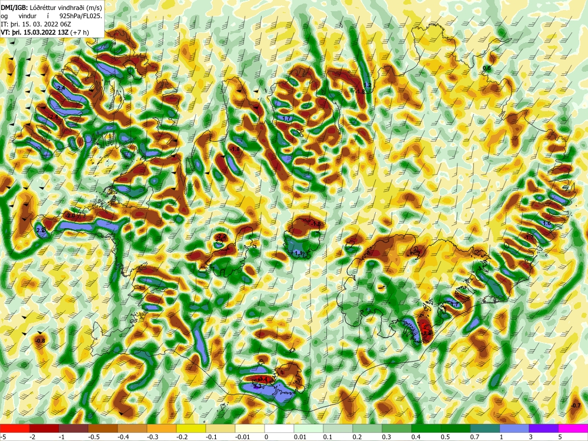The image size is (588, 441).
Task: Click the '0.01' legend tick label
Action: pyautogui.click(x=300, y=437)
